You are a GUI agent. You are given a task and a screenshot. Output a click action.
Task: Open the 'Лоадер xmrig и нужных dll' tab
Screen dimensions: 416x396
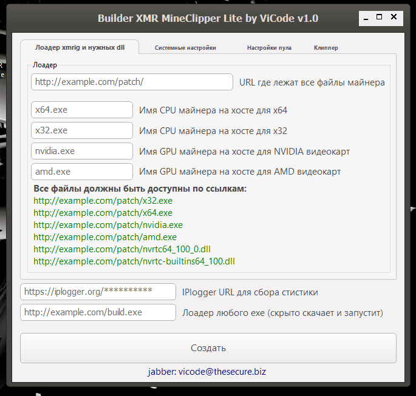pos(80,47)
